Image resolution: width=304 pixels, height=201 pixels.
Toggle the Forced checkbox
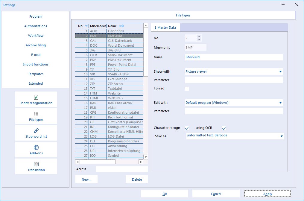point(187,89)
